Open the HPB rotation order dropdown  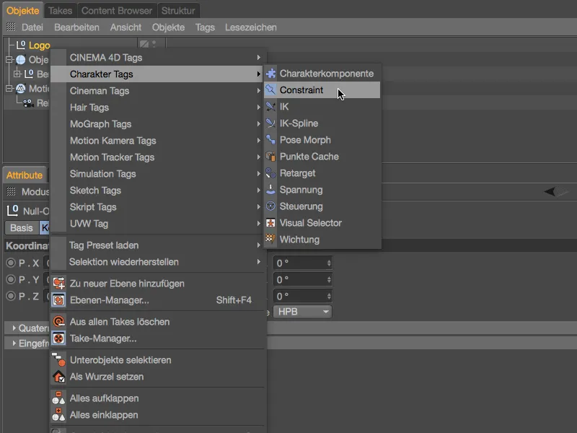(302, 312)
